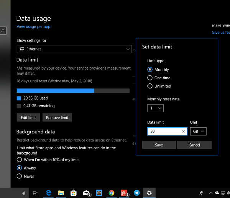Open the Monthly reset date dropdown
Screen dimensions: 230x198
tap(155, 108)
